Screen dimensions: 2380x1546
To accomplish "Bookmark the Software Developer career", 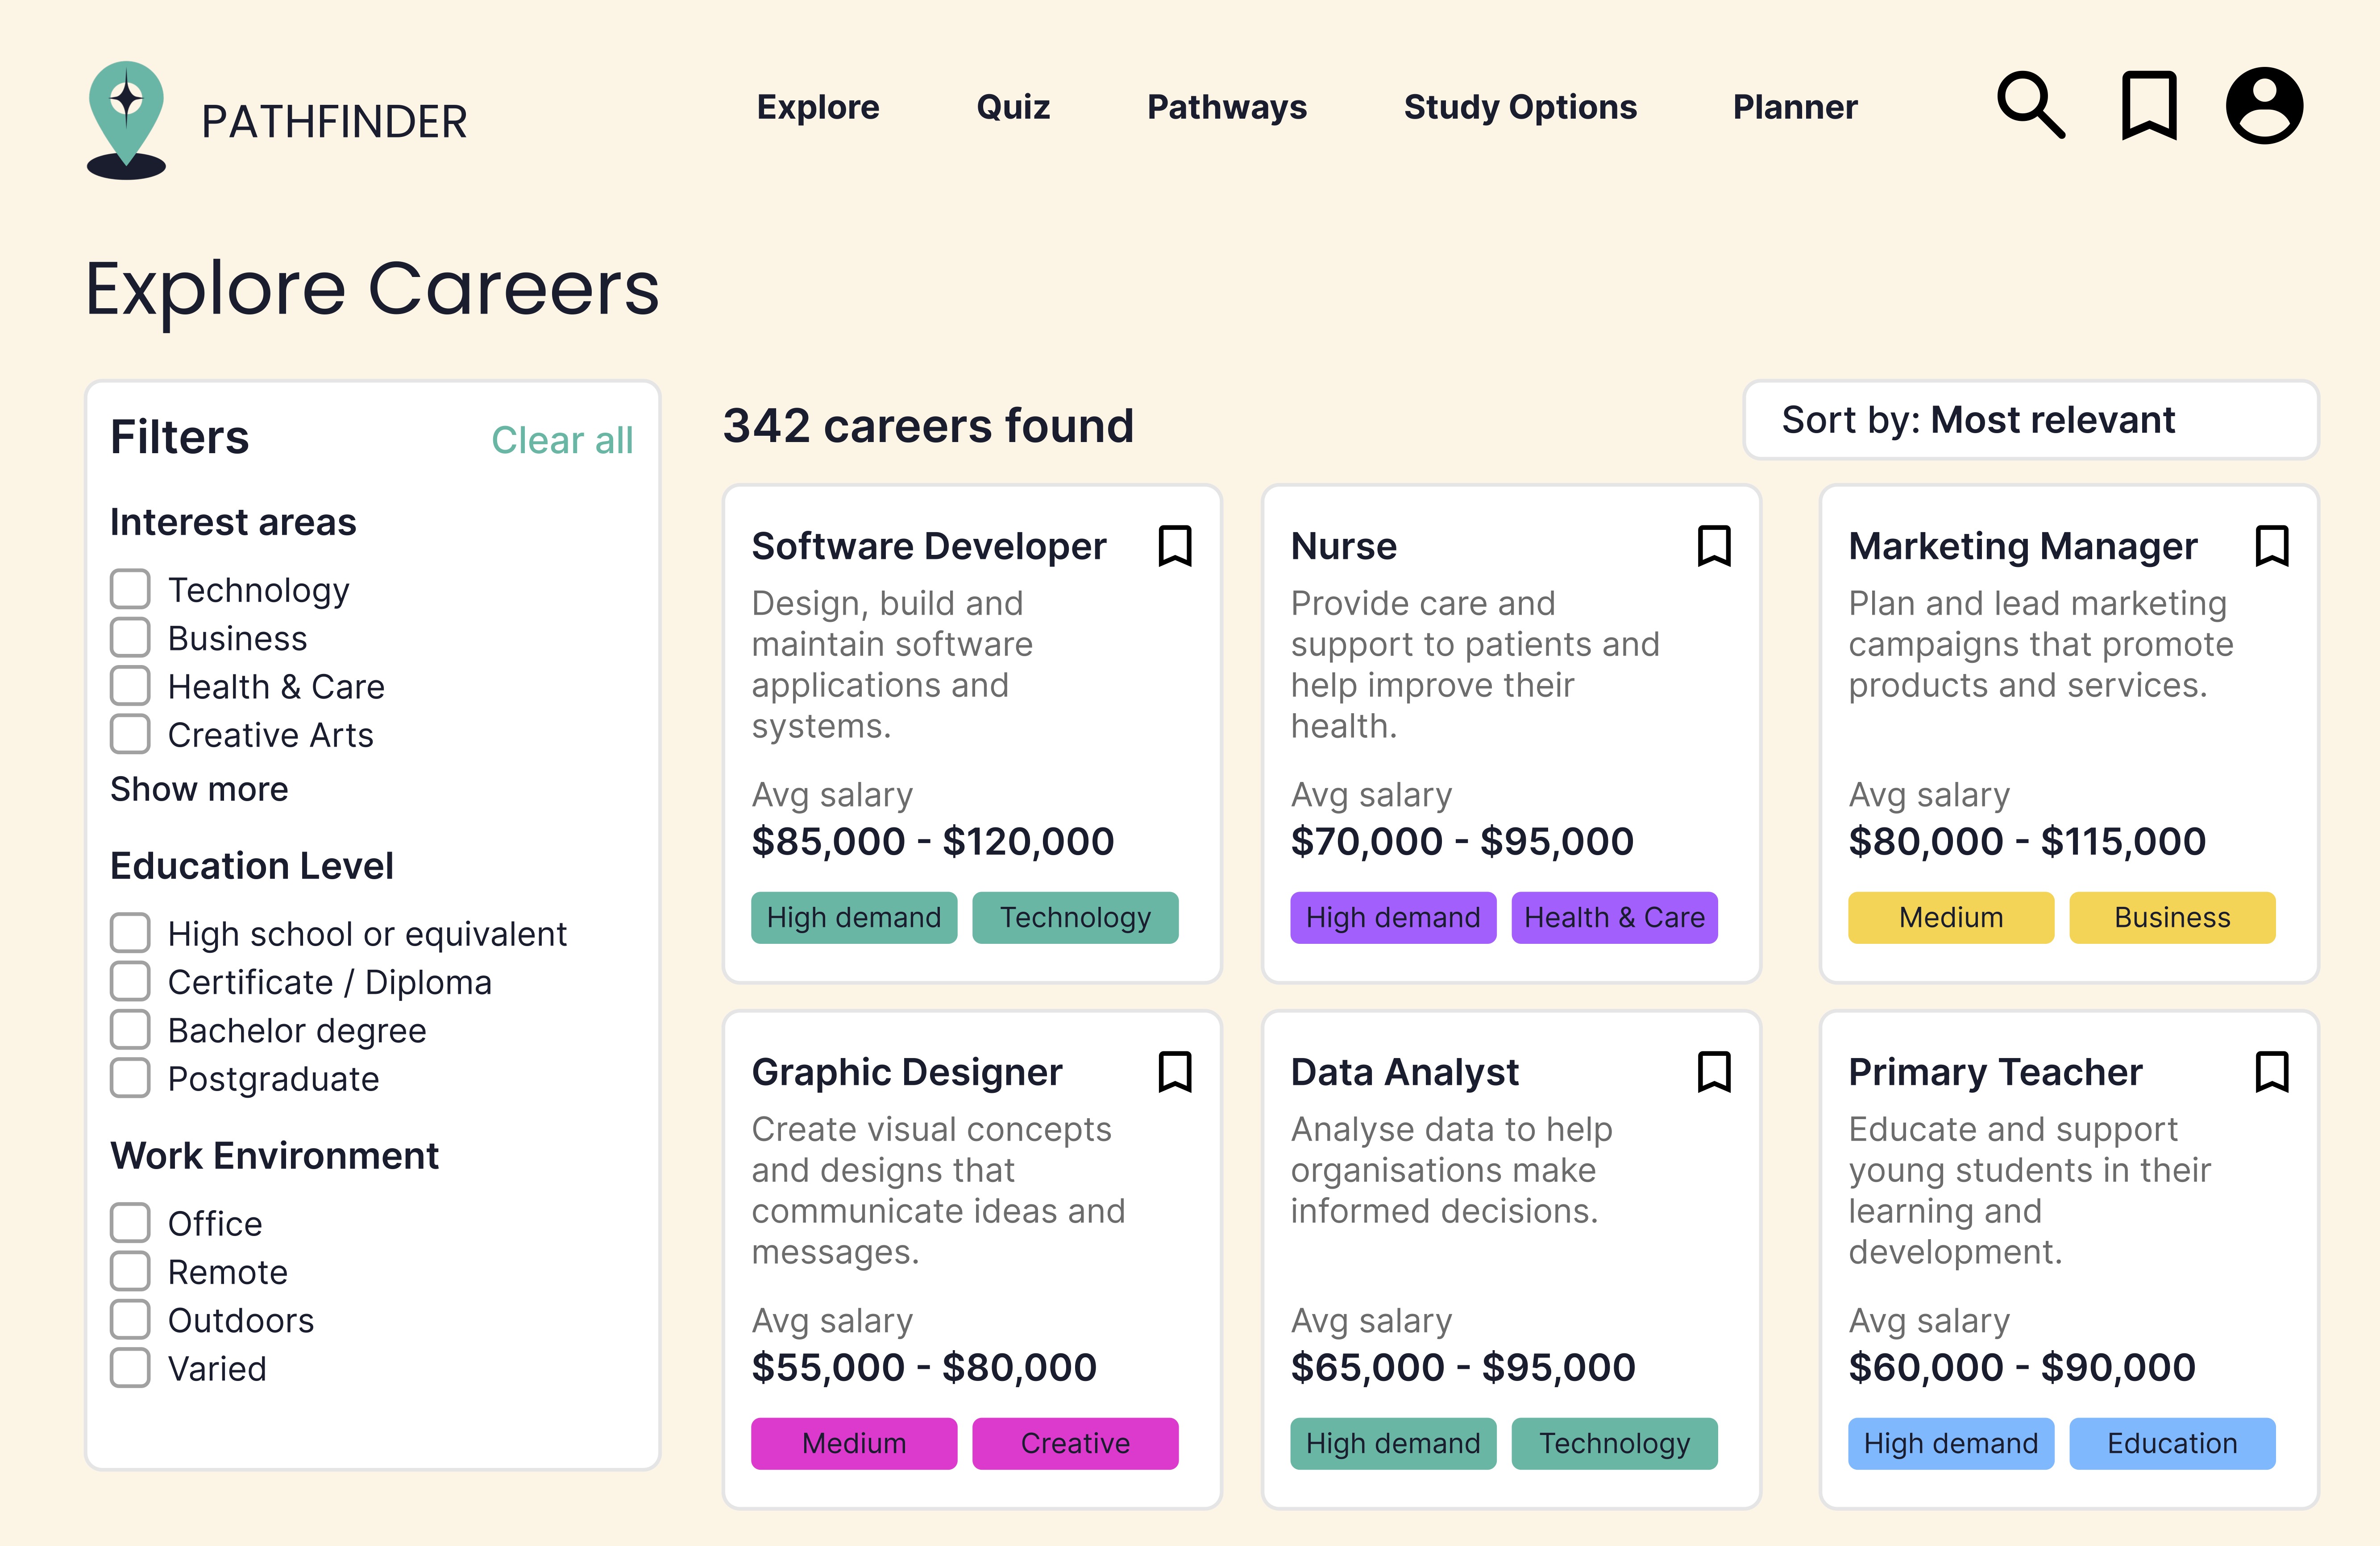I will click(x=1175, y=546).
